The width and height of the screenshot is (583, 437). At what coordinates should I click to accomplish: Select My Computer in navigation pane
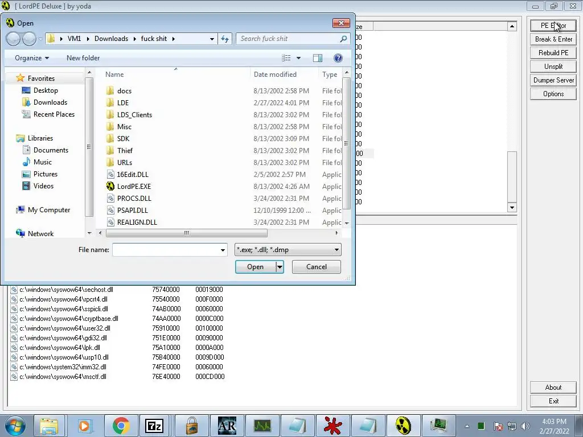pyautogui.click(x=49, y=210)
